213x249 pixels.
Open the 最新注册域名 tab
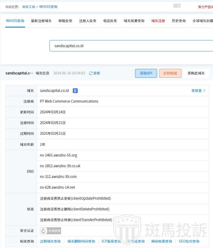41,21
